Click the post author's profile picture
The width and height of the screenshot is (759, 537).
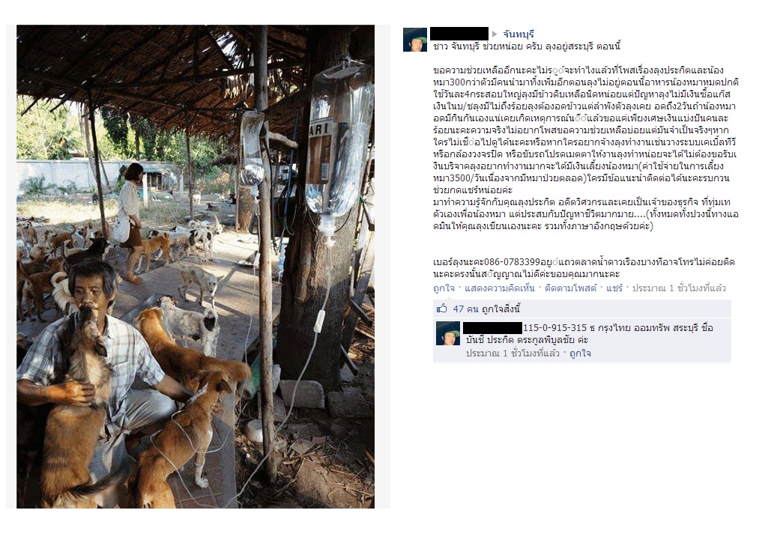tap(415, 40)
